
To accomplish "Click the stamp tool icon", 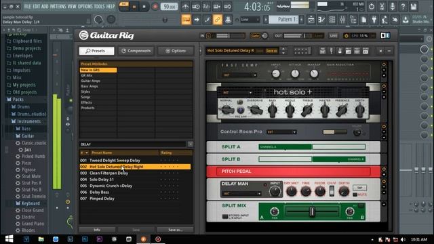I will click(x=228, y=20).
